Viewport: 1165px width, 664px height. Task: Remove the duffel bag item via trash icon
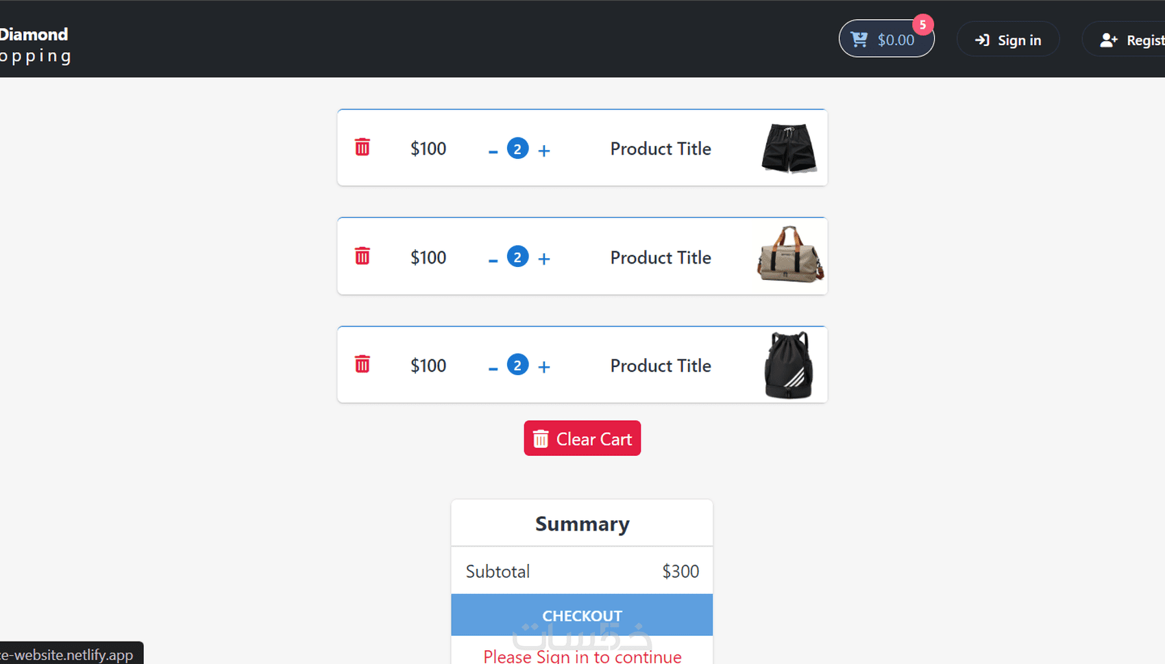click(363, 256)
